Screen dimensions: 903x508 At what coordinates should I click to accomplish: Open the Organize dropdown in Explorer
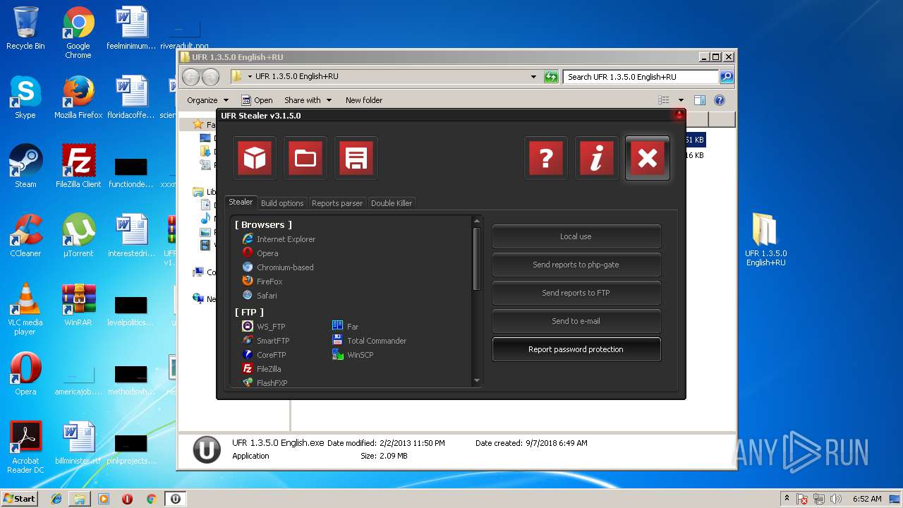[x=207, y=100]
